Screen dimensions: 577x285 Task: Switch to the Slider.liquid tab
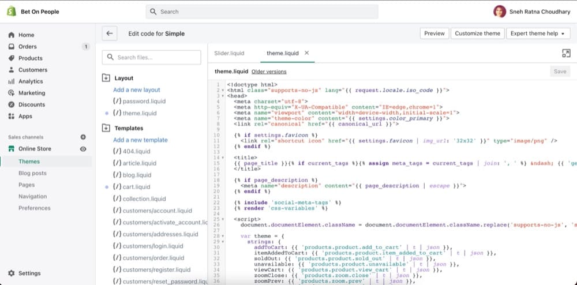pos(229,53)
